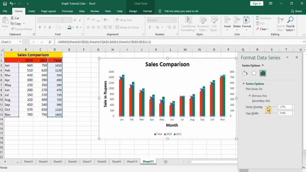Switch to the Page Layout tab
Screen dimensions: 306x172
pyautogui.click(x=48, y=11)
